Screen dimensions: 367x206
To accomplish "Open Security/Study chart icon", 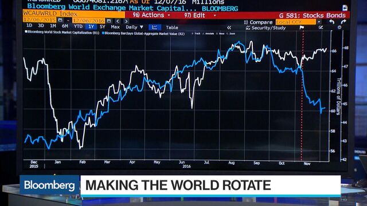I will 248,28.
